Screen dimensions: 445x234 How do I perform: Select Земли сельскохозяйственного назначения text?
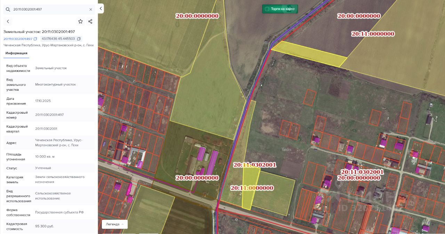pyautogui.click(x=60, y=179)
